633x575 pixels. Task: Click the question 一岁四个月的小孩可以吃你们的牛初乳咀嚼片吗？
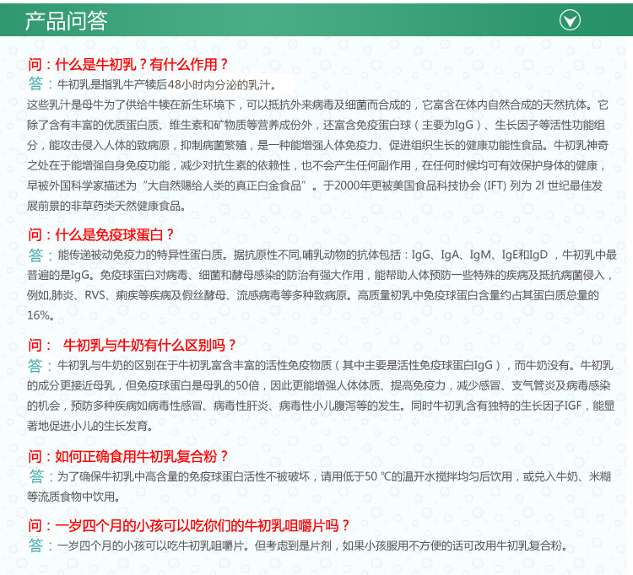(x=188, y=525)
